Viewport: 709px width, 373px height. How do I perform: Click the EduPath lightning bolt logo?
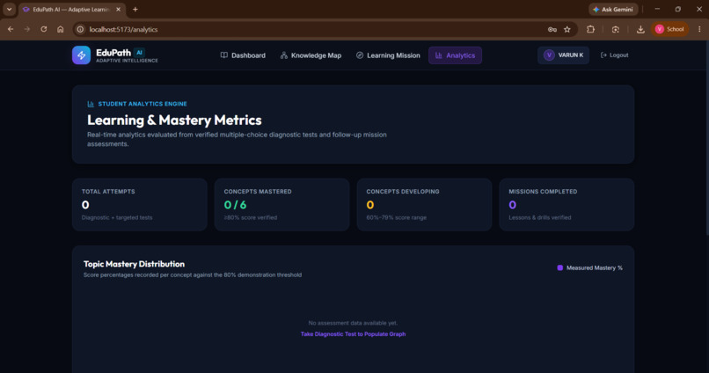[82, 55]
